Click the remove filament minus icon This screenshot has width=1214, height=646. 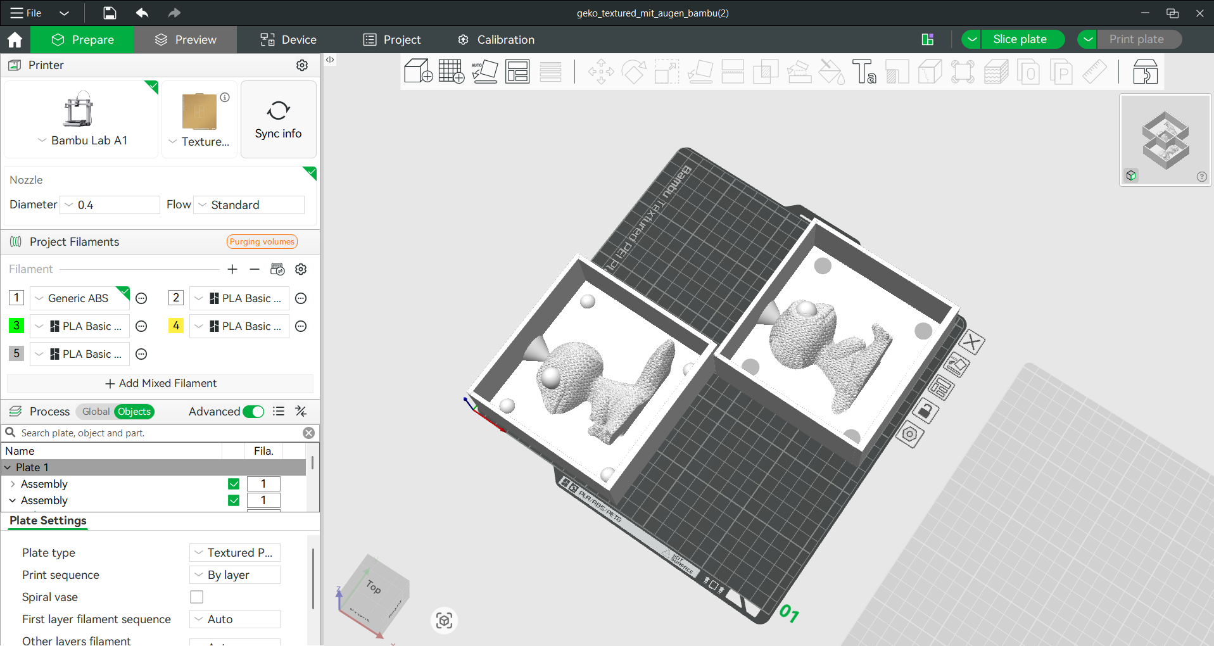pos(255,269)
